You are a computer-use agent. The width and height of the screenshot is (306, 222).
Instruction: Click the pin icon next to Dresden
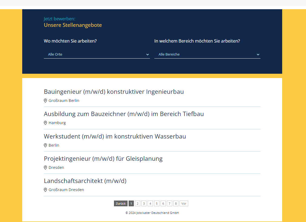click(x=45, y=167)
